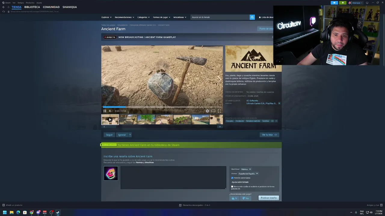Enter fullscreen video mode icon
385x216 pixels.
click(x=219, y=111)
